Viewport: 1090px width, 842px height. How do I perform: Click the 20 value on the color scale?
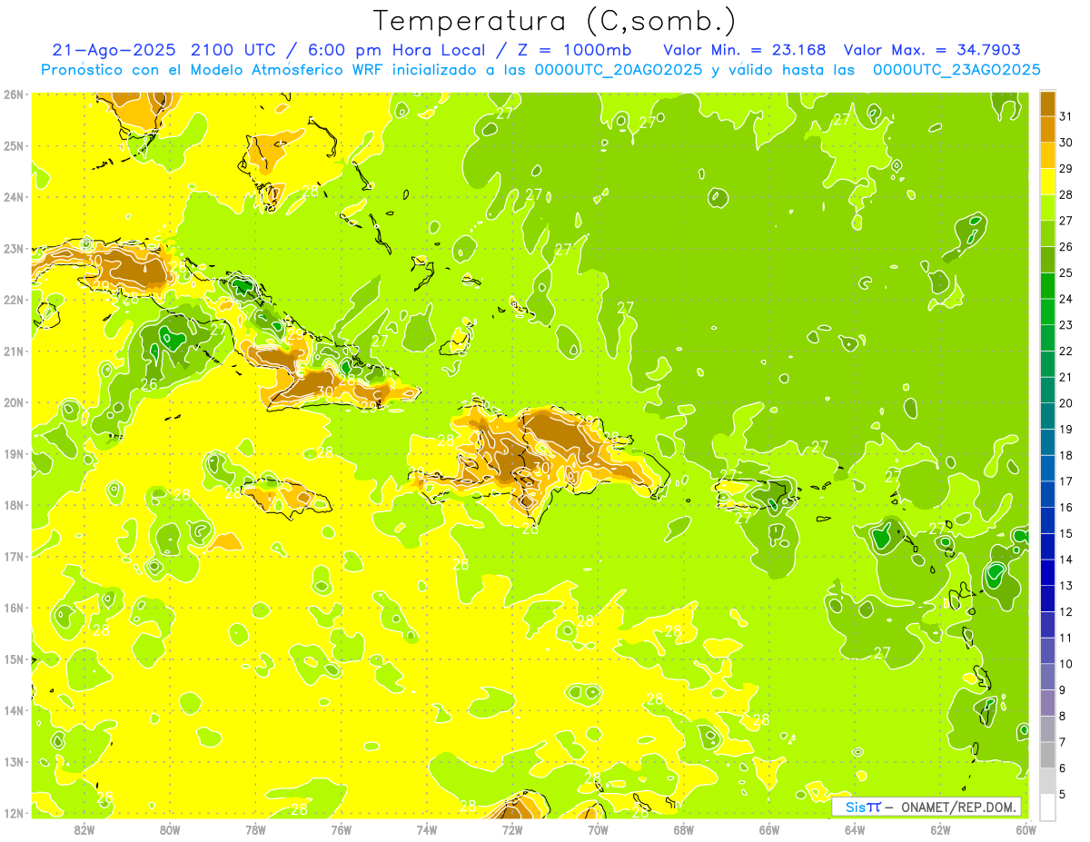click(x=1065, y=403)
